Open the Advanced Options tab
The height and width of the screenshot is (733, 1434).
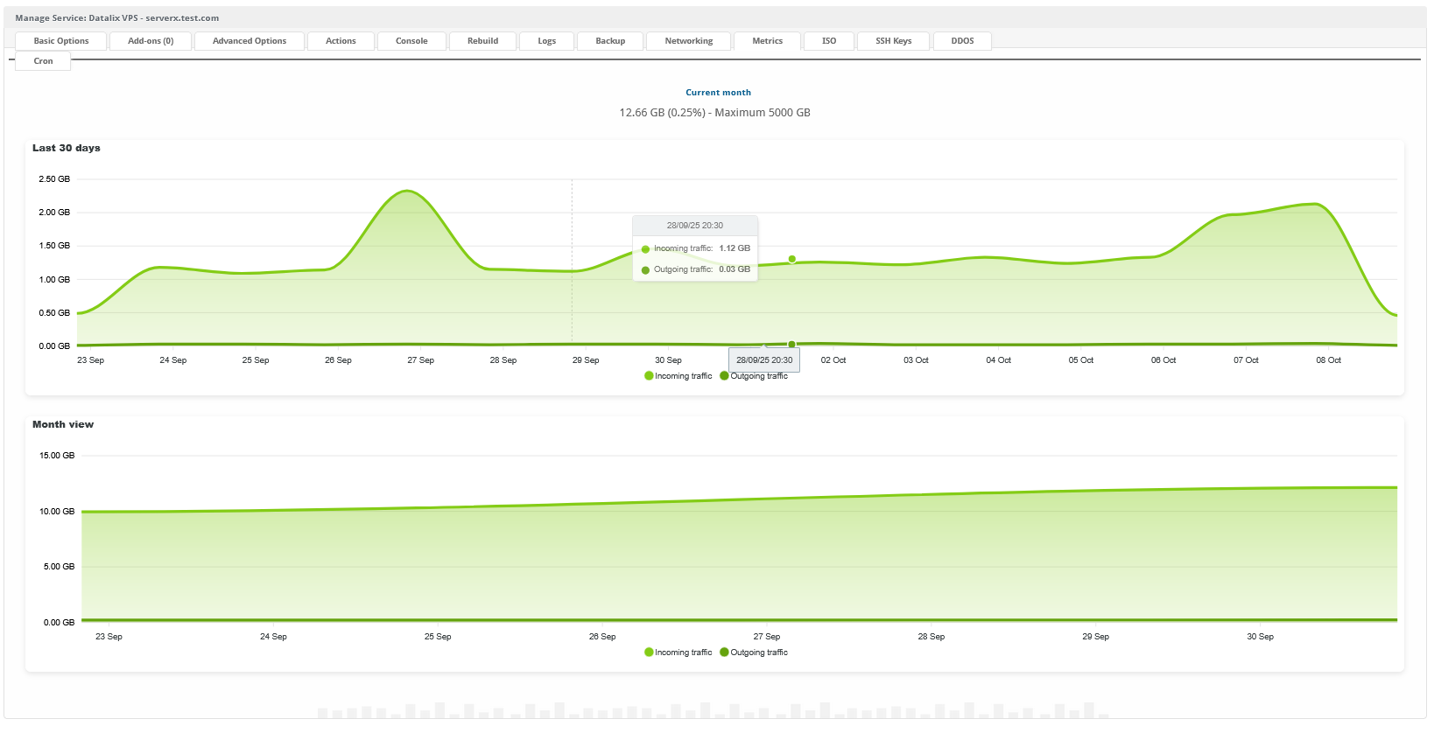coord(250,41)
